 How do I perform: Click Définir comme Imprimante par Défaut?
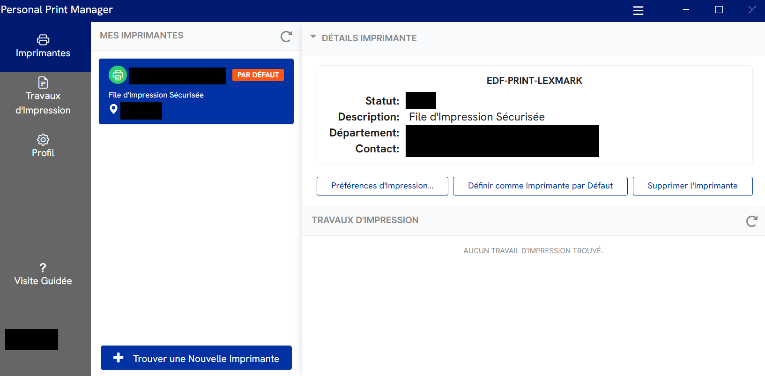540,186
